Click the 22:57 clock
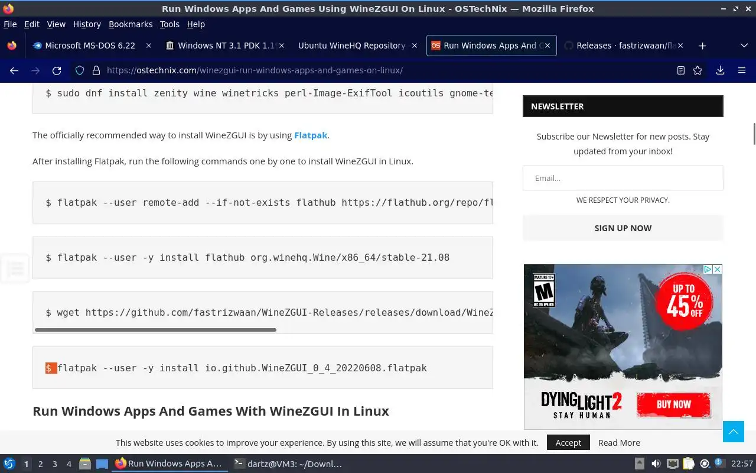 [x=742, y=464]
